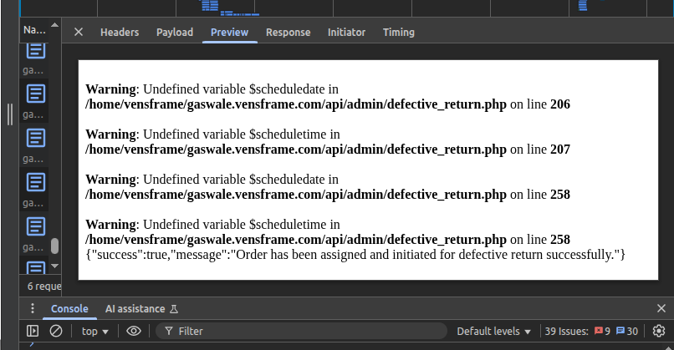Open the Timing tab
This screenshot has height=350, width=674.
398,33
